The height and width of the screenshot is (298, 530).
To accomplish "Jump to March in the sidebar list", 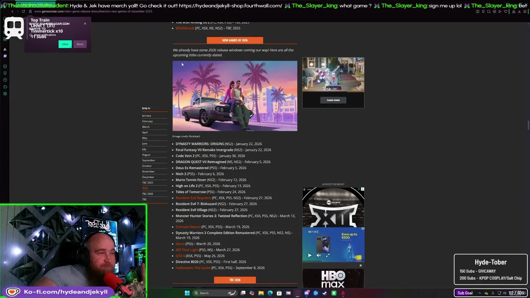I will click(146, 127).
